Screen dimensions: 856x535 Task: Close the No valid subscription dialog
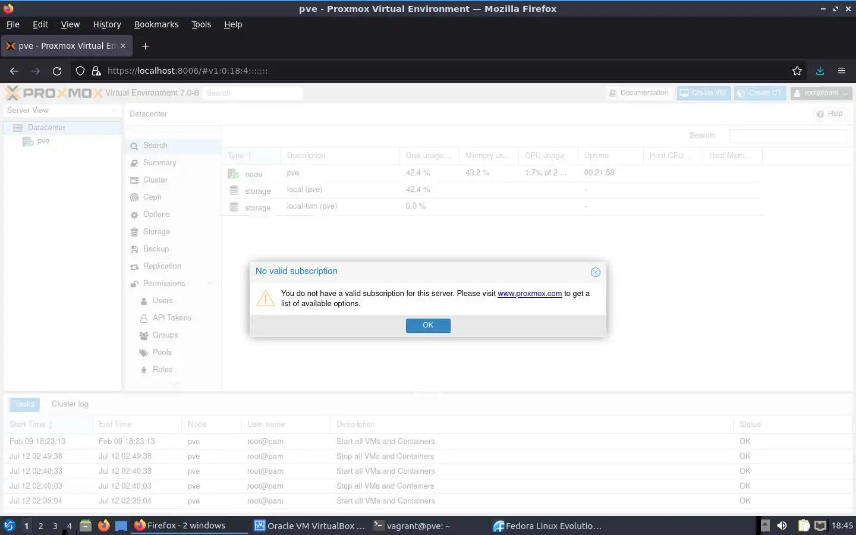(x=595, y=272)
